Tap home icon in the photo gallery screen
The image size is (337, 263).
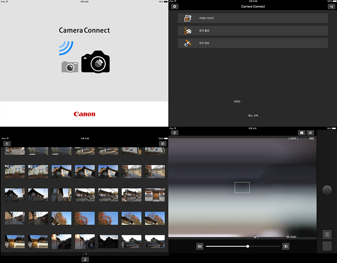tap(7, 144)
